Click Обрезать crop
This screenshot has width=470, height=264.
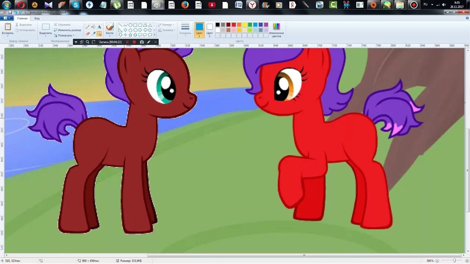62,25
